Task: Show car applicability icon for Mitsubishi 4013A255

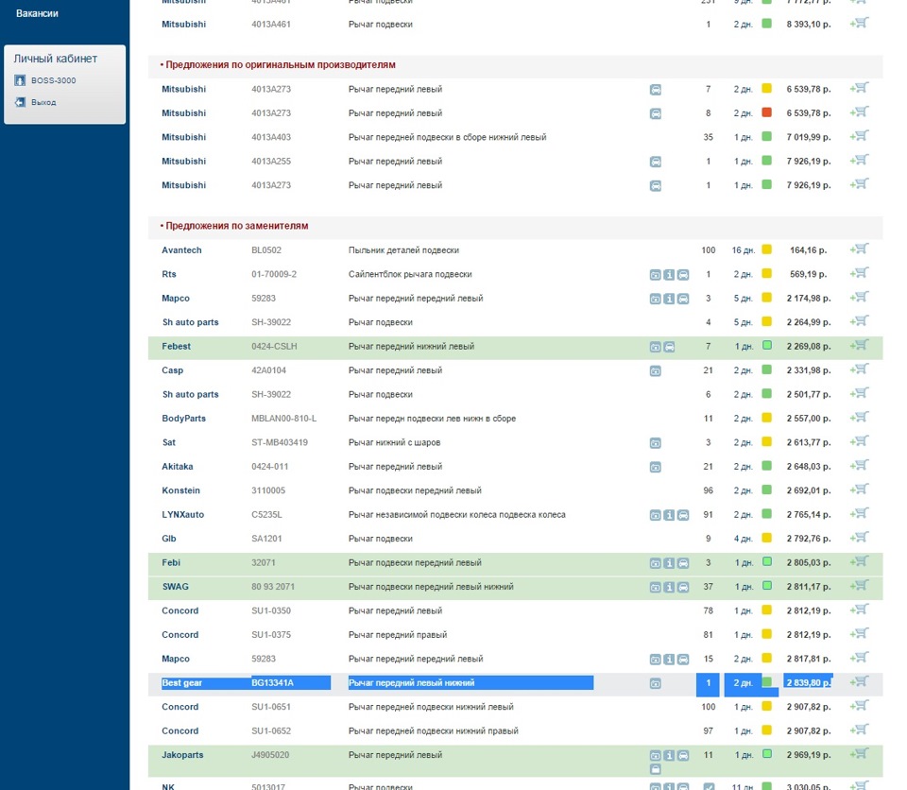Action: pos(656,162)
